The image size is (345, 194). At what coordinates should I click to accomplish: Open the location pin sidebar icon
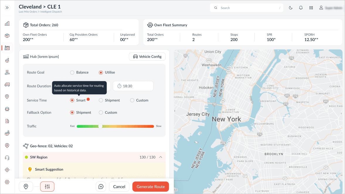click(x=7, y=96)
